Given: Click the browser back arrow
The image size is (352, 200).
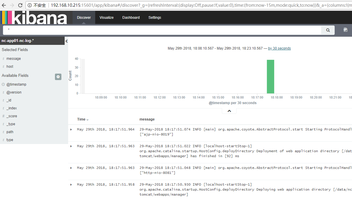Looking at the screenshot, I should point(4,5).
